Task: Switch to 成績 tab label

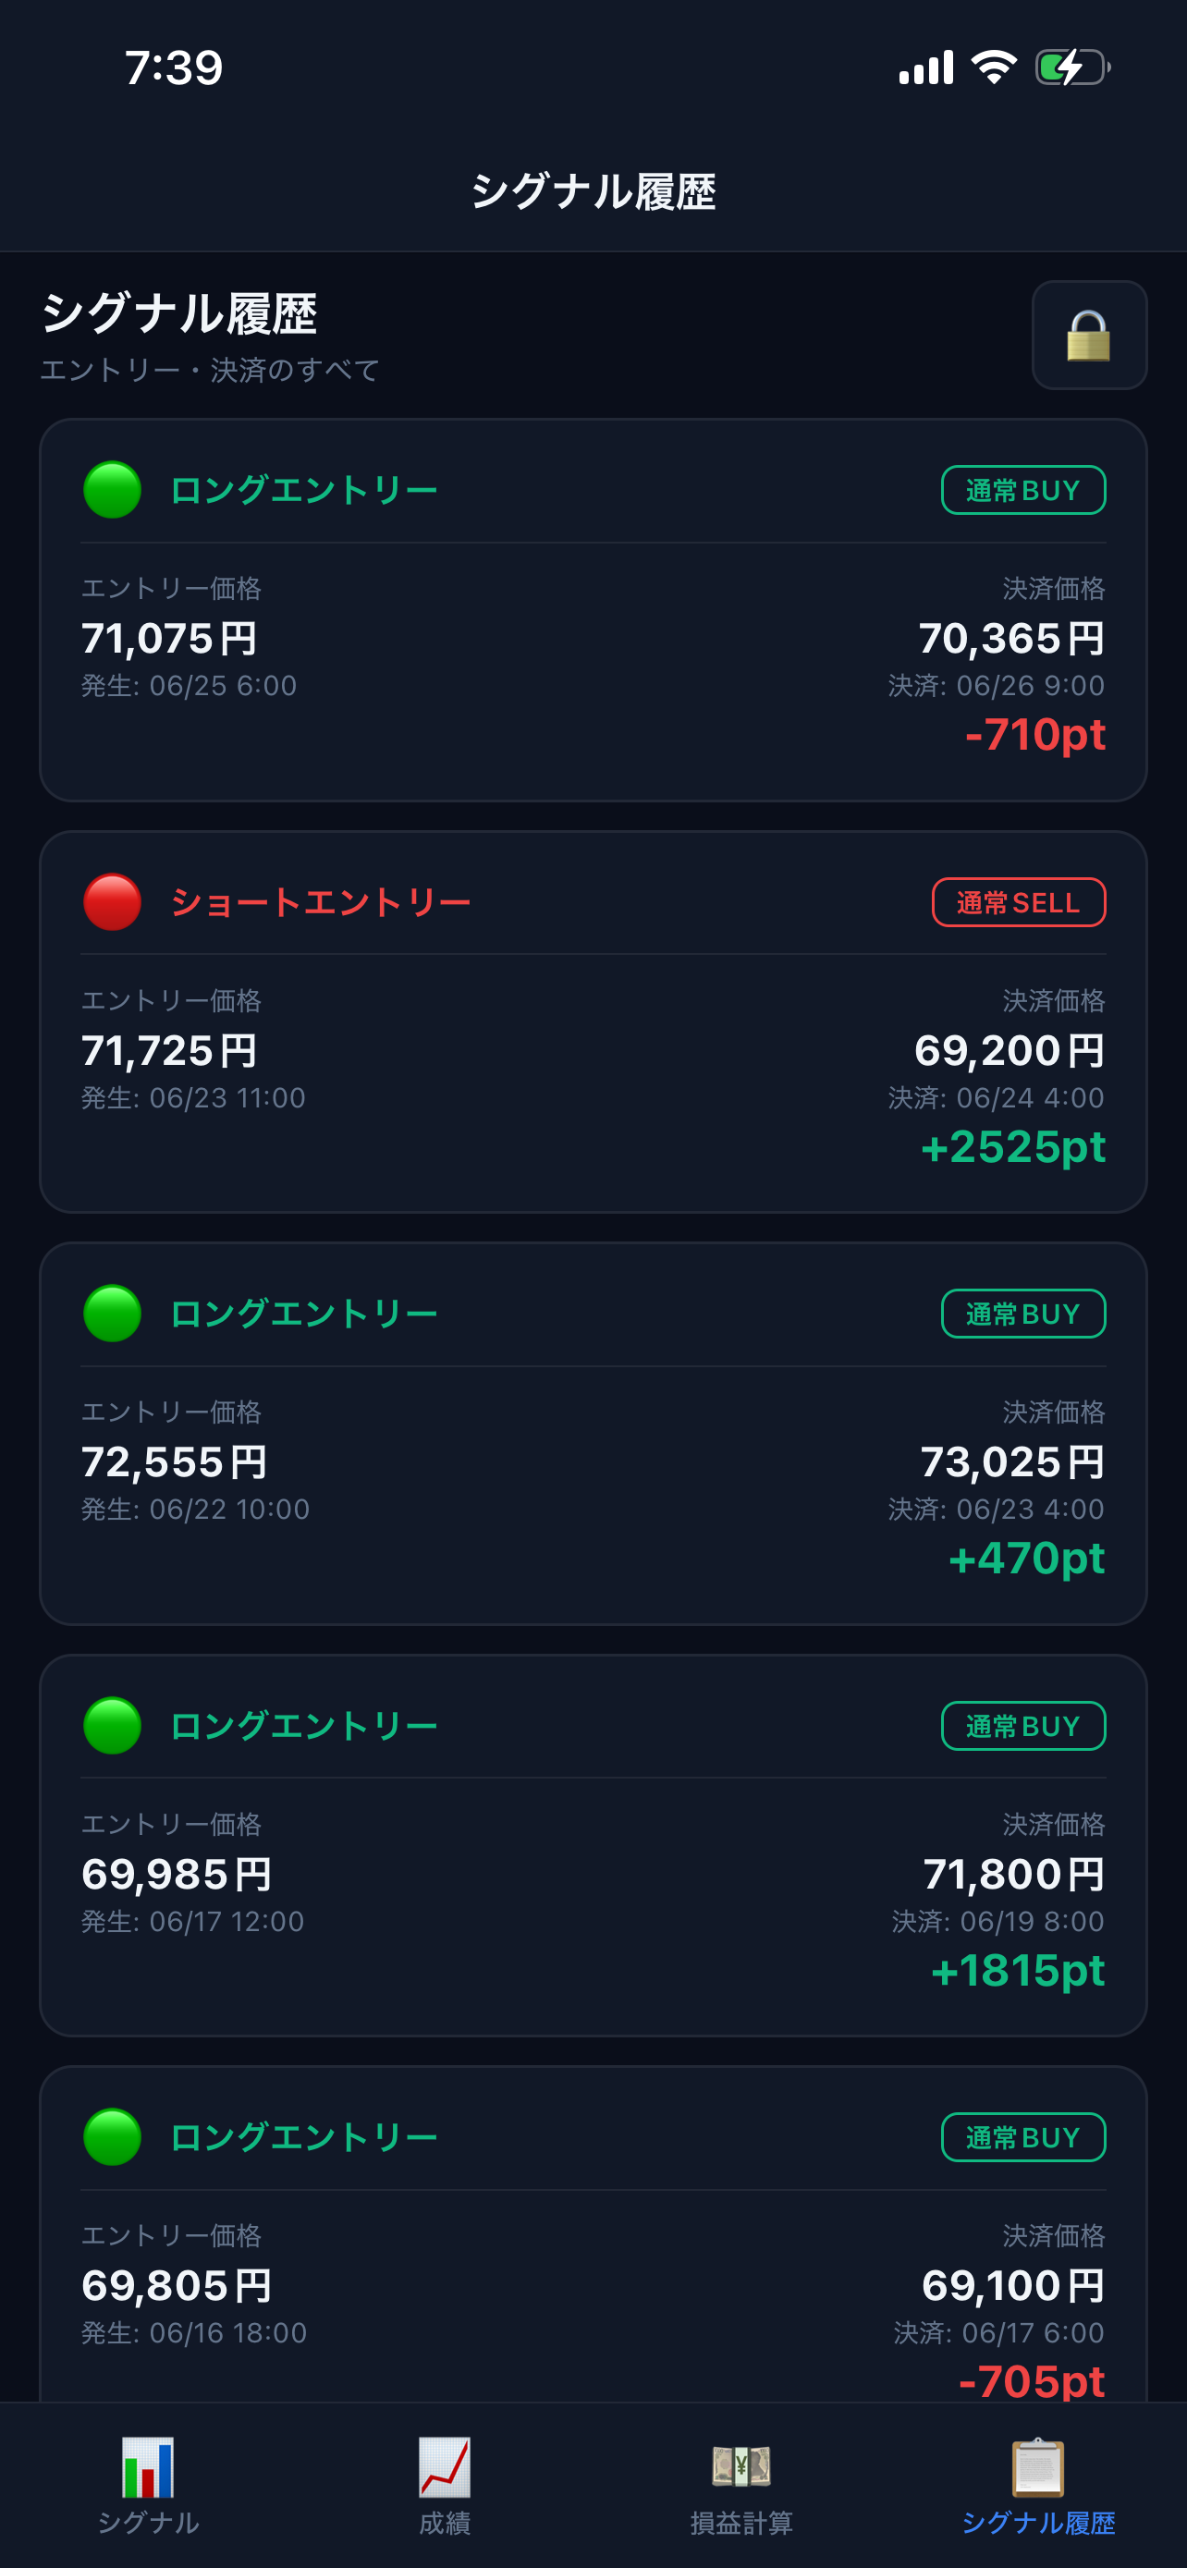Action: pyautogui.click(x=445, y=2522)
